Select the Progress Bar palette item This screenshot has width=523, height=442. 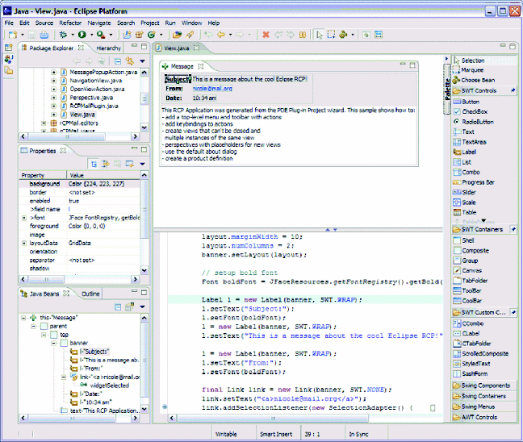(478, 182)
